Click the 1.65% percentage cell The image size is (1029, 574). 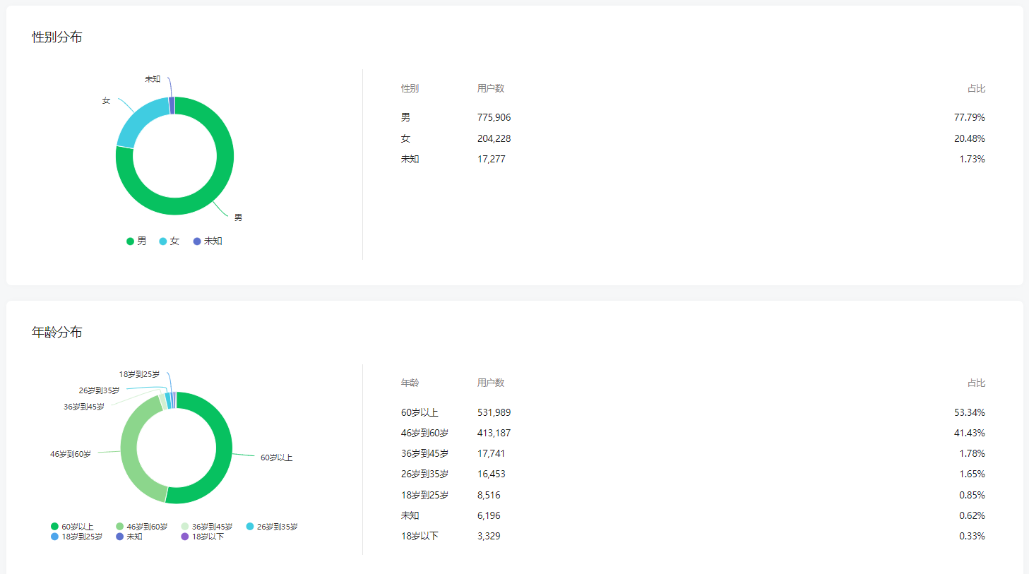pyautogui.click(x=972, y=474)
